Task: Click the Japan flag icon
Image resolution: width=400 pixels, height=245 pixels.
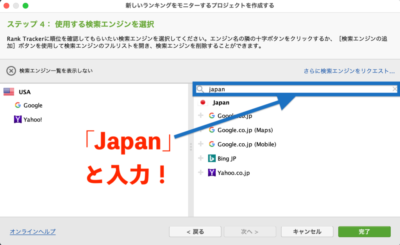Action: (203, 102)
